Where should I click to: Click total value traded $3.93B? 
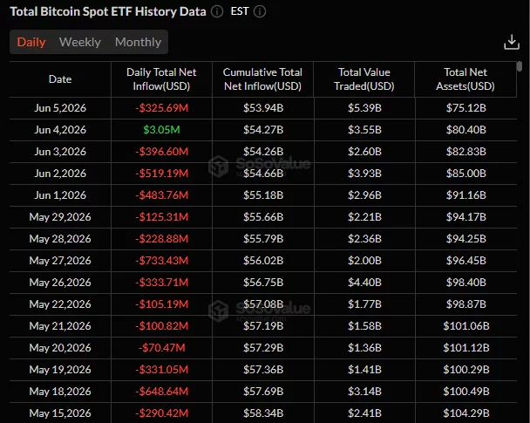[364, 173]
